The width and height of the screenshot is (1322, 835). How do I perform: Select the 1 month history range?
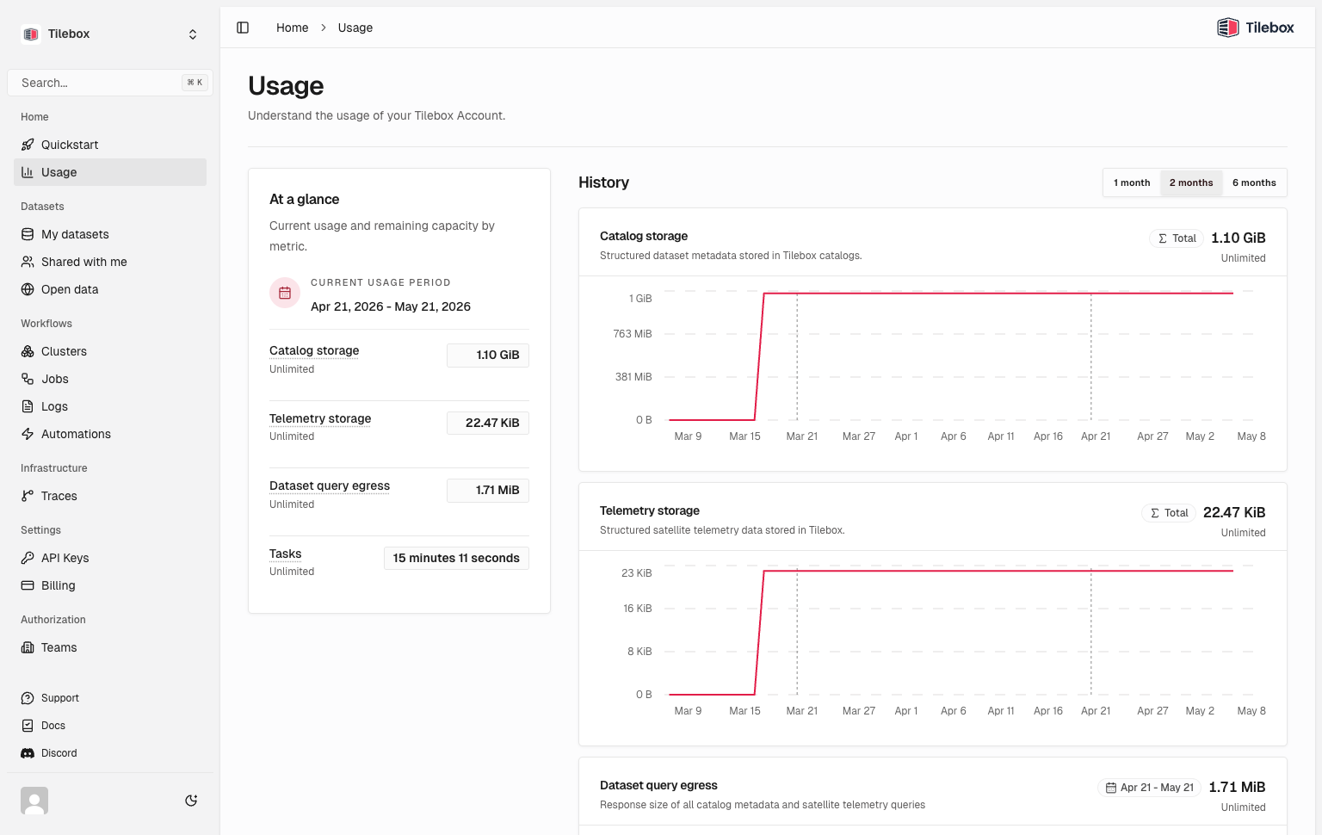click(1132, 182)
